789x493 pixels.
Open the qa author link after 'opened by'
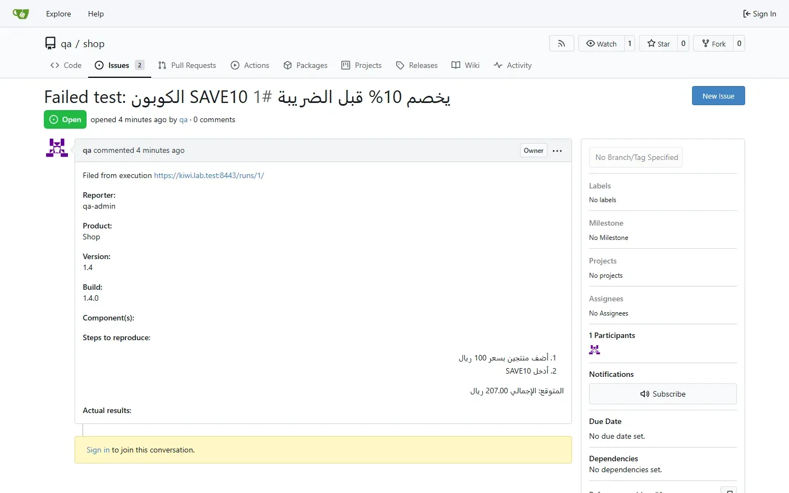[184, 119]
